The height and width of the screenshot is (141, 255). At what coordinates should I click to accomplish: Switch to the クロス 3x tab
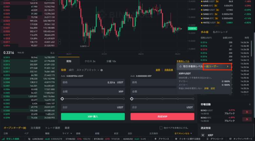[x=90, y=61]
